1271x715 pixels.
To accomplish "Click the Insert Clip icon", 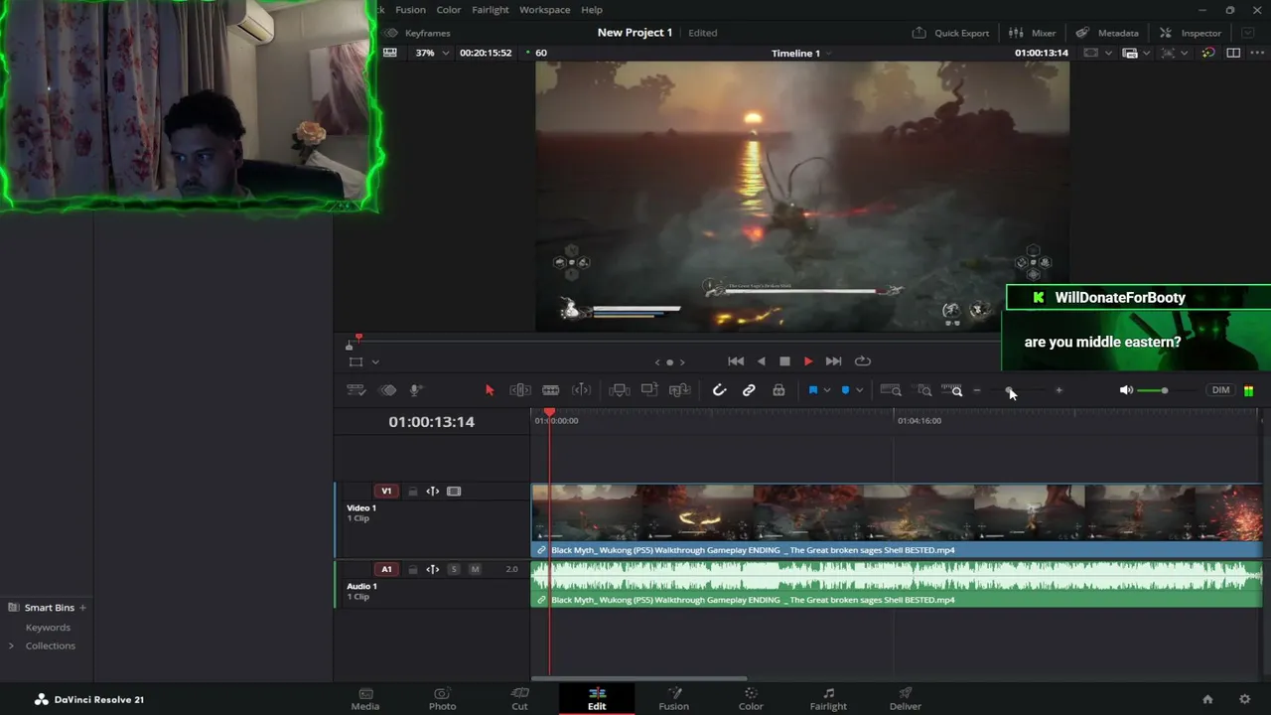I will (619, 390).
